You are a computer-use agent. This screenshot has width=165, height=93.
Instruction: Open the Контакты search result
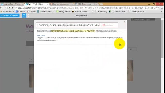pos(41,36)
